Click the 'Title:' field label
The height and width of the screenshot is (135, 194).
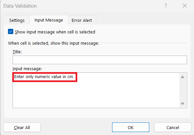[17, 52]
